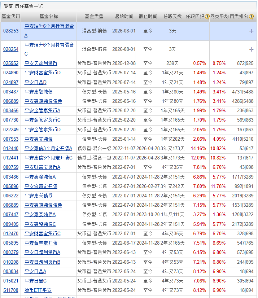Open fund code 028254 link

[x=11, y=49]
